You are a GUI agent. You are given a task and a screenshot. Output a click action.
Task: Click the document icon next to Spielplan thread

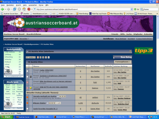click(x=31, y=77)
